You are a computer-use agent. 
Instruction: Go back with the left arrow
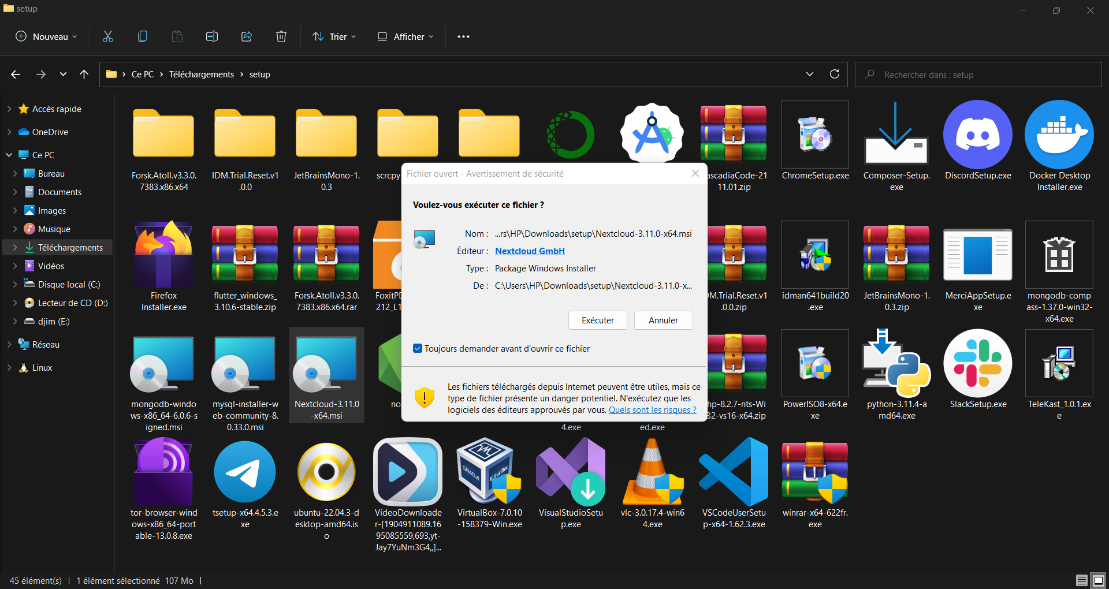[16, 74]
